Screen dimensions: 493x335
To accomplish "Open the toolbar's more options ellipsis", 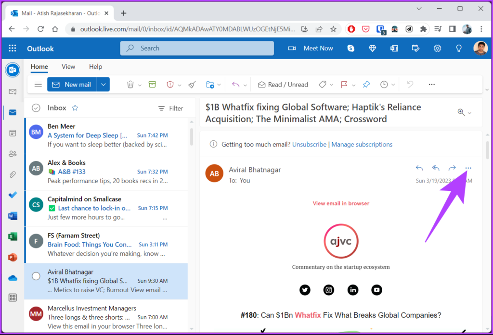I will click(x=432, y=84).
